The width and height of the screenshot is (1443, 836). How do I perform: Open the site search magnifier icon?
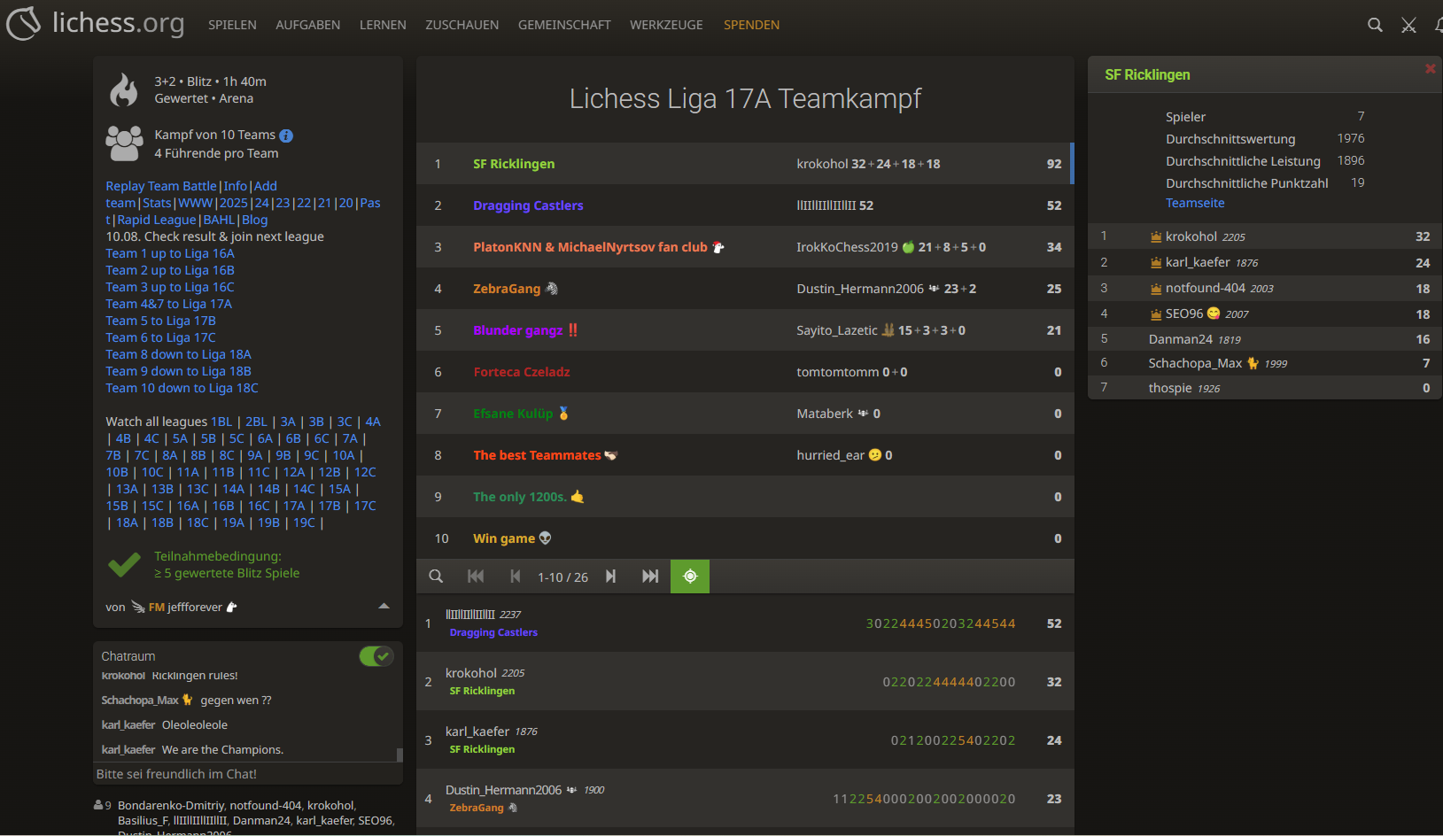tap(1375, 25)
